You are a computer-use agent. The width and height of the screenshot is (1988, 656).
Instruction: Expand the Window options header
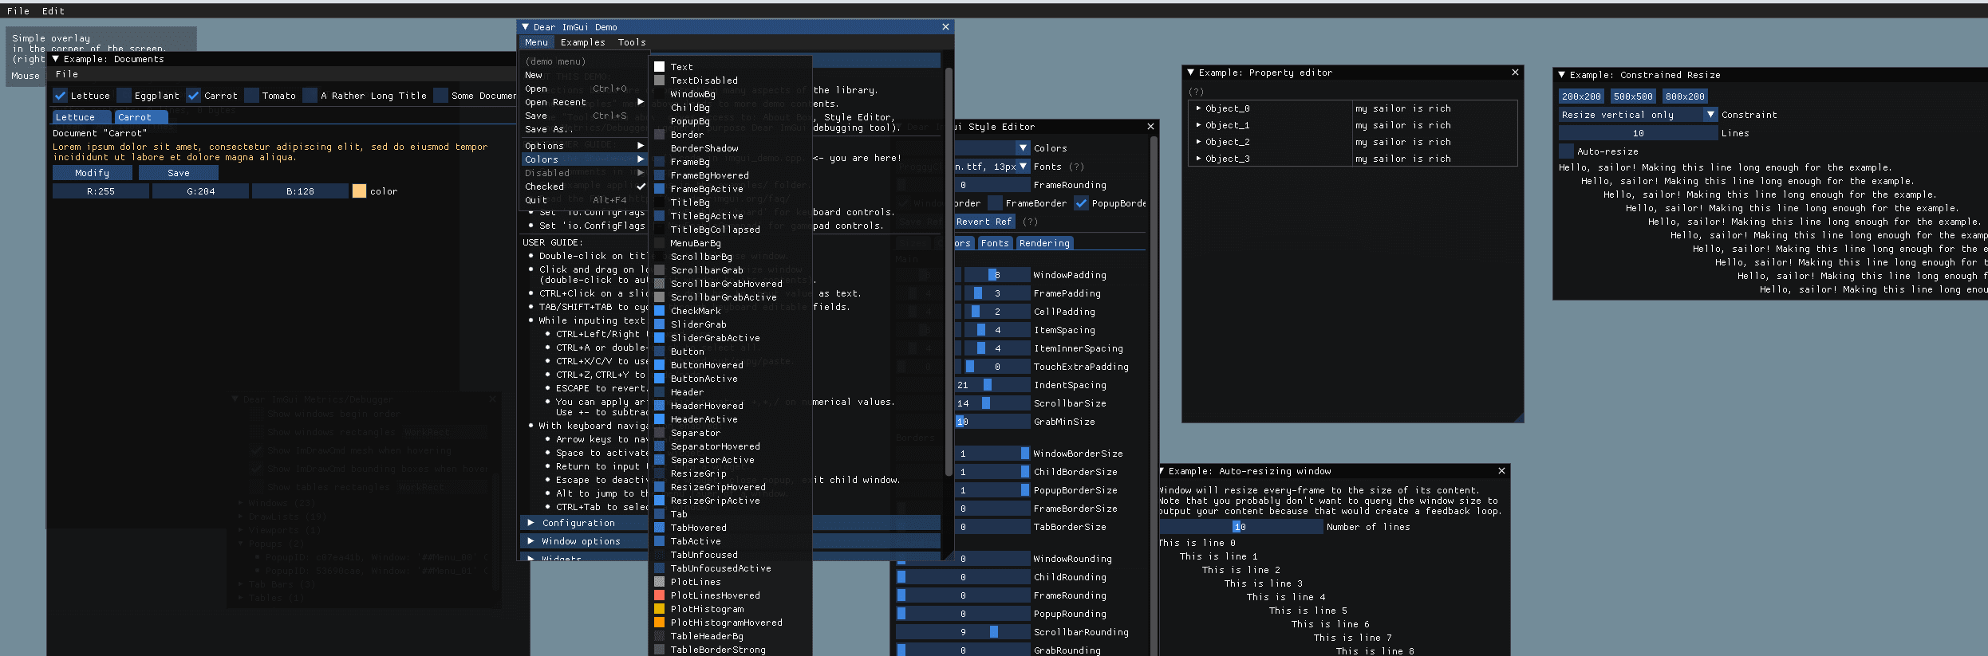(585, 541)
